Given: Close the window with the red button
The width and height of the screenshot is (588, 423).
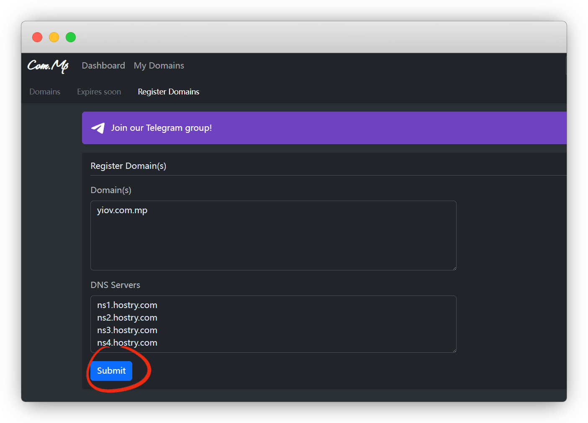Looking at the screenshot, I should (37, 37).
